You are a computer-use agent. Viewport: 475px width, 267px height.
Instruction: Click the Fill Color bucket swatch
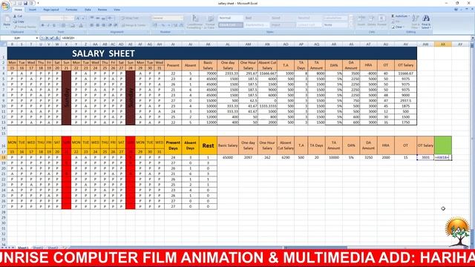click(x=73, y=25)
